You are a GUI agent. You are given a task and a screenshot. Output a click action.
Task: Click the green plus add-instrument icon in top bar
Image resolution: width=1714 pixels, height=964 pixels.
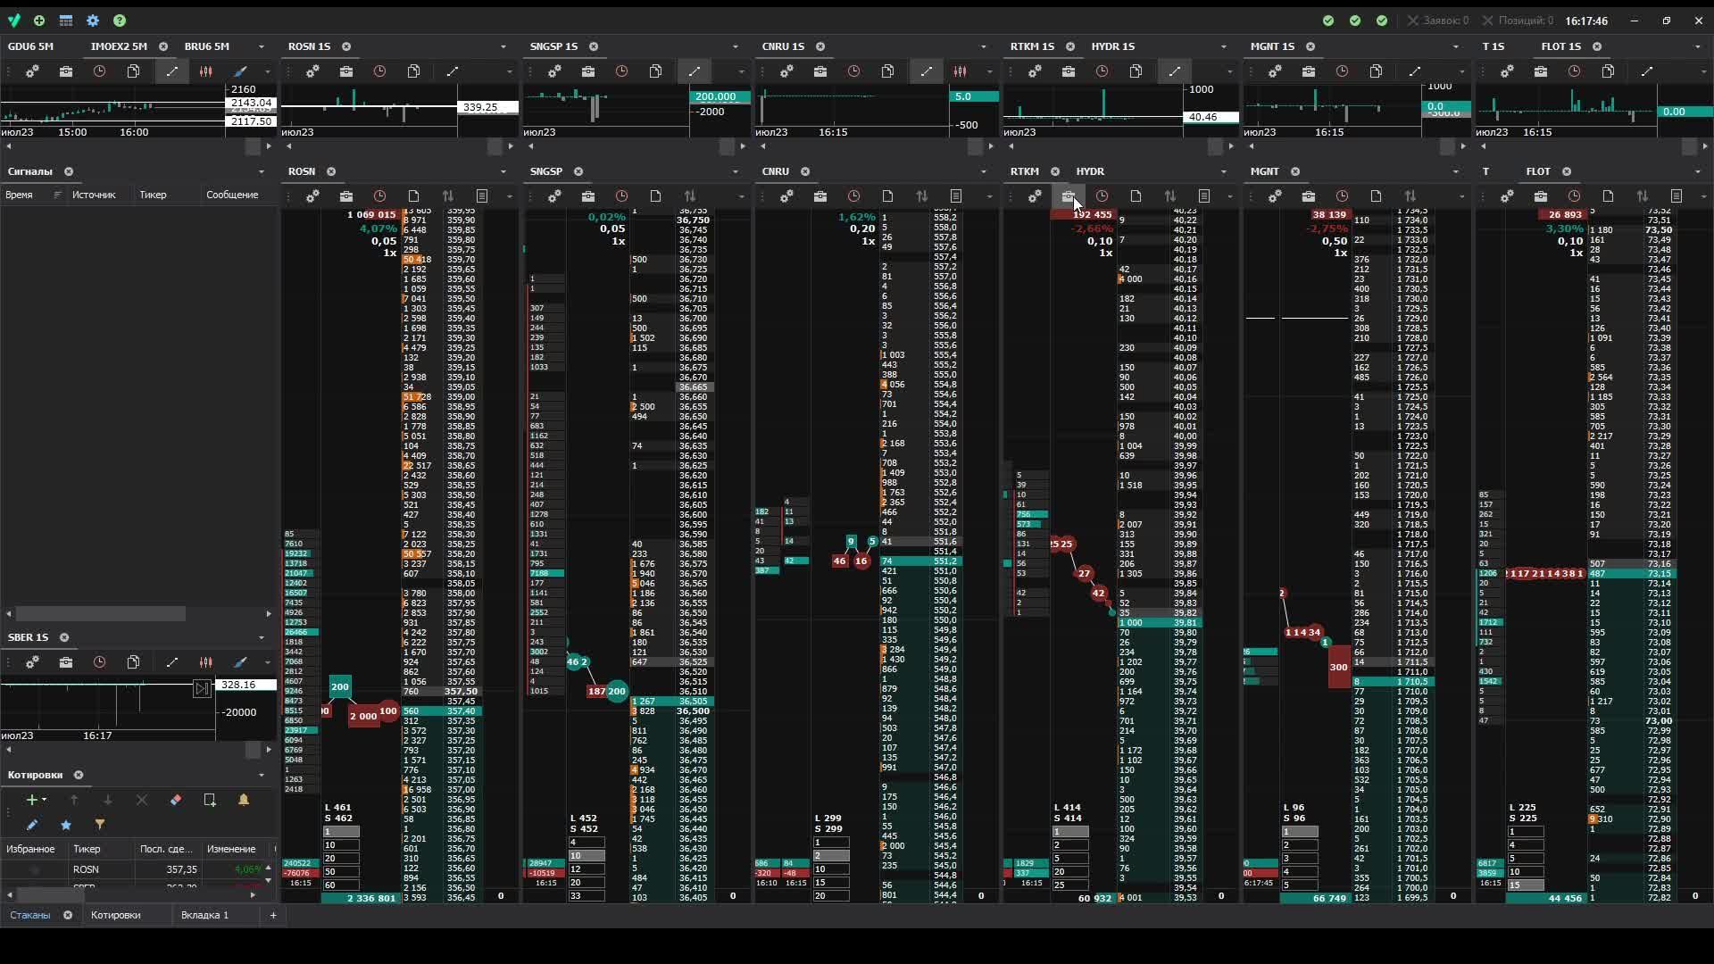tap(39, 21)
